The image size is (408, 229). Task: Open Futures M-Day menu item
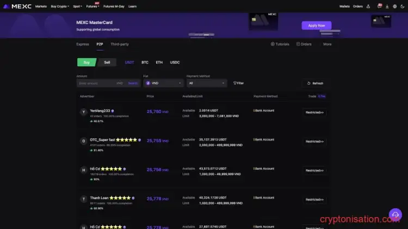click(x=114, y=6)
